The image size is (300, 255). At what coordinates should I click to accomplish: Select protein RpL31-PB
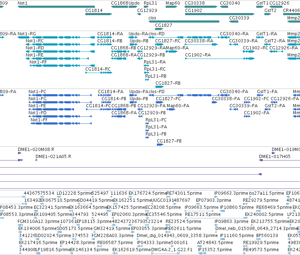(147, 138)
